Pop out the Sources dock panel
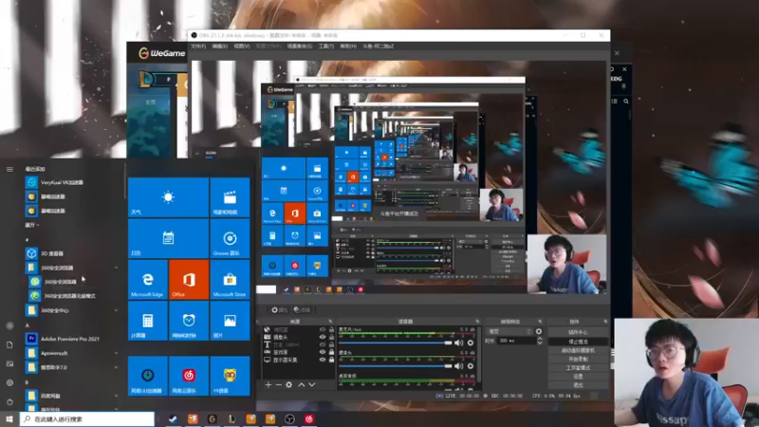Screen dimensions: 759x427 pos(330,322)
